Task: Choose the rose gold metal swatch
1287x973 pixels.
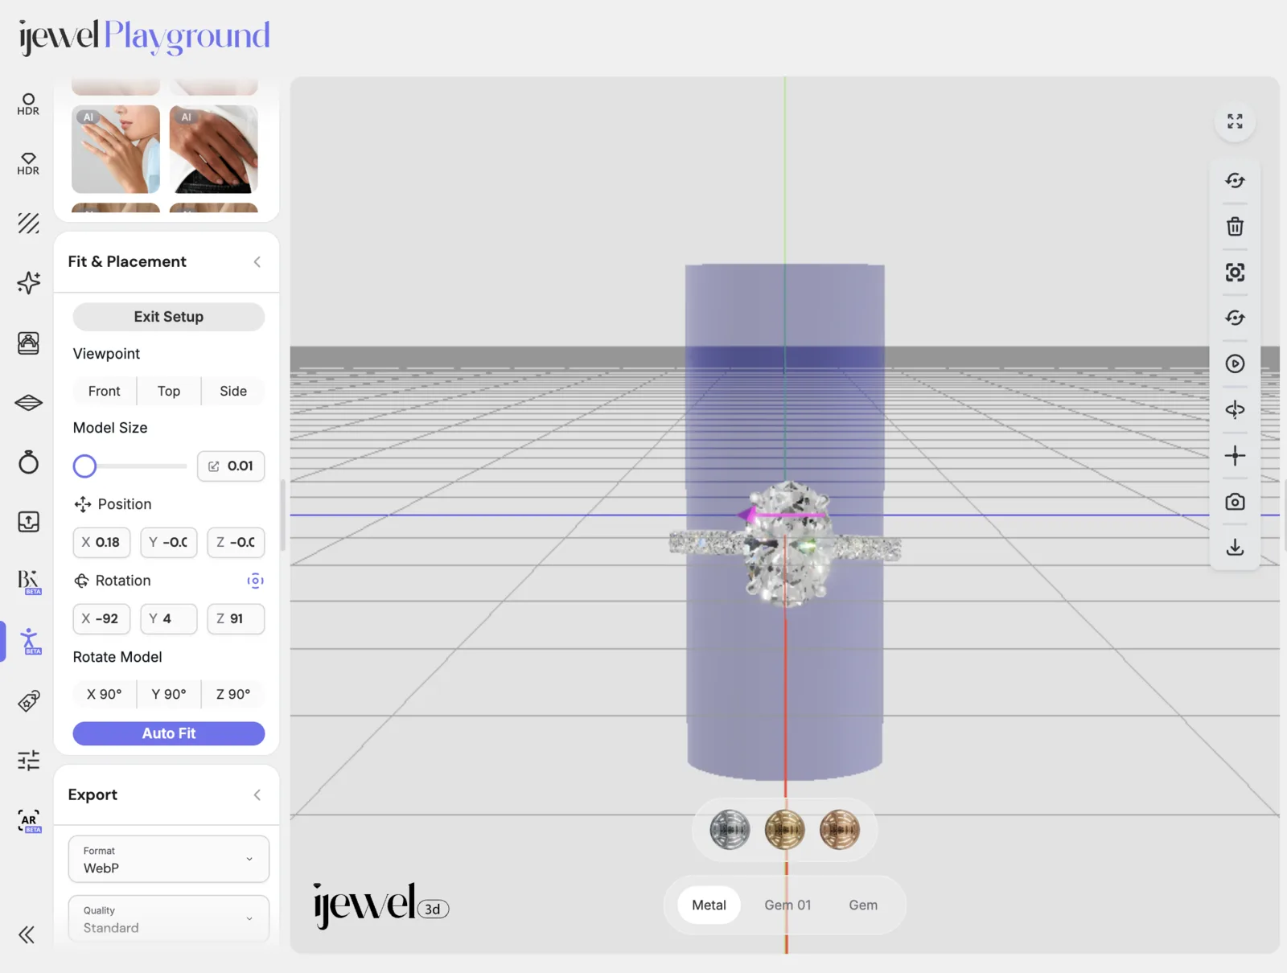Action: (839, 830)
